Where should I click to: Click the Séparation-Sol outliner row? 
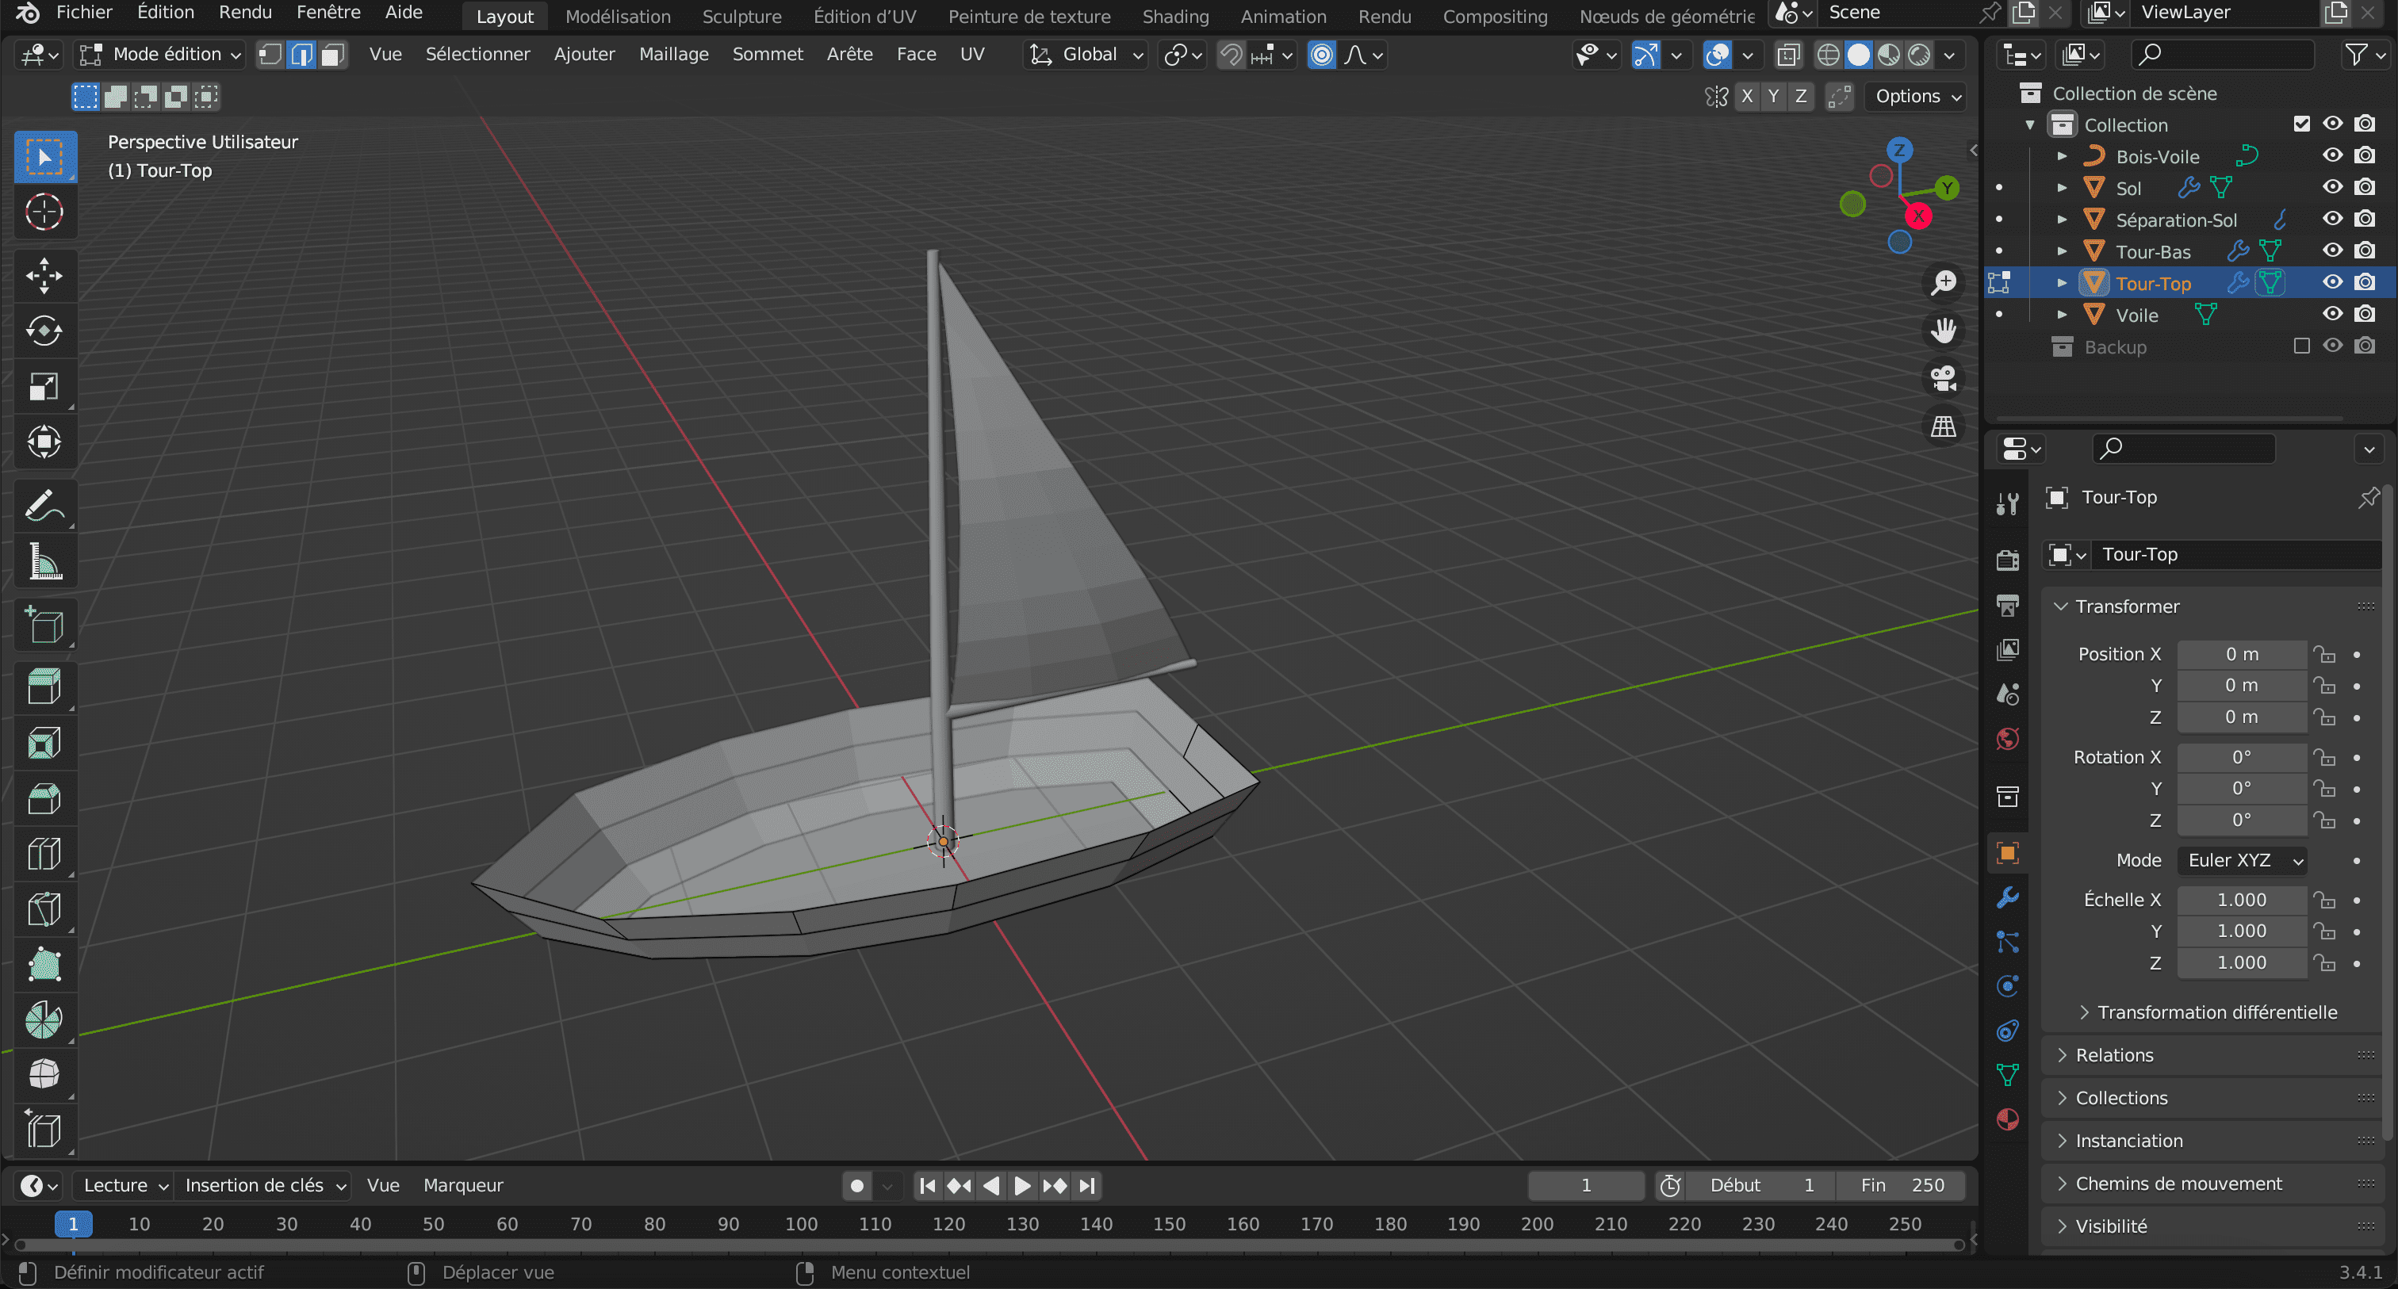click(2177, 220)
